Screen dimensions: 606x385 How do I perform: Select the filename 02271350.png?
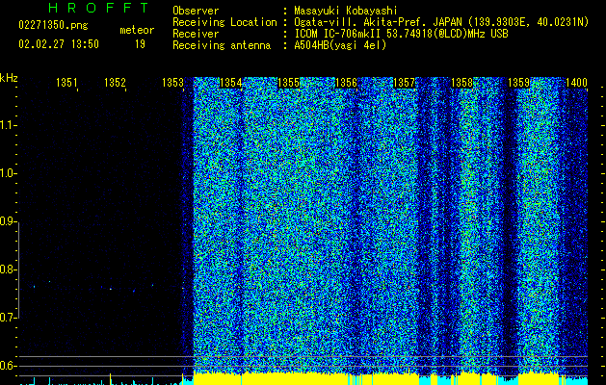(53, 26)
